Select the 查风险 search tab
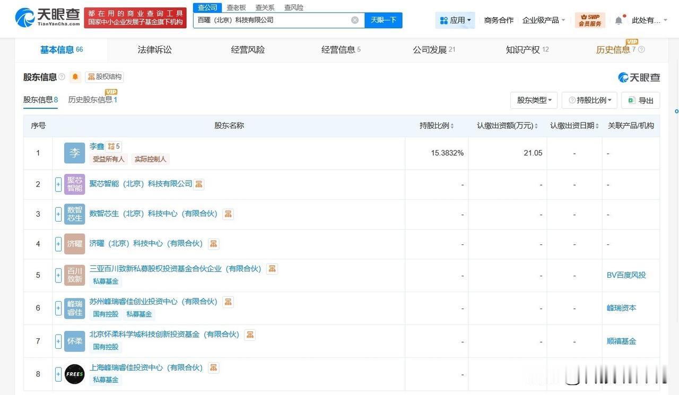679x395 pixels. pyautogui.click(x=294, y=7)
